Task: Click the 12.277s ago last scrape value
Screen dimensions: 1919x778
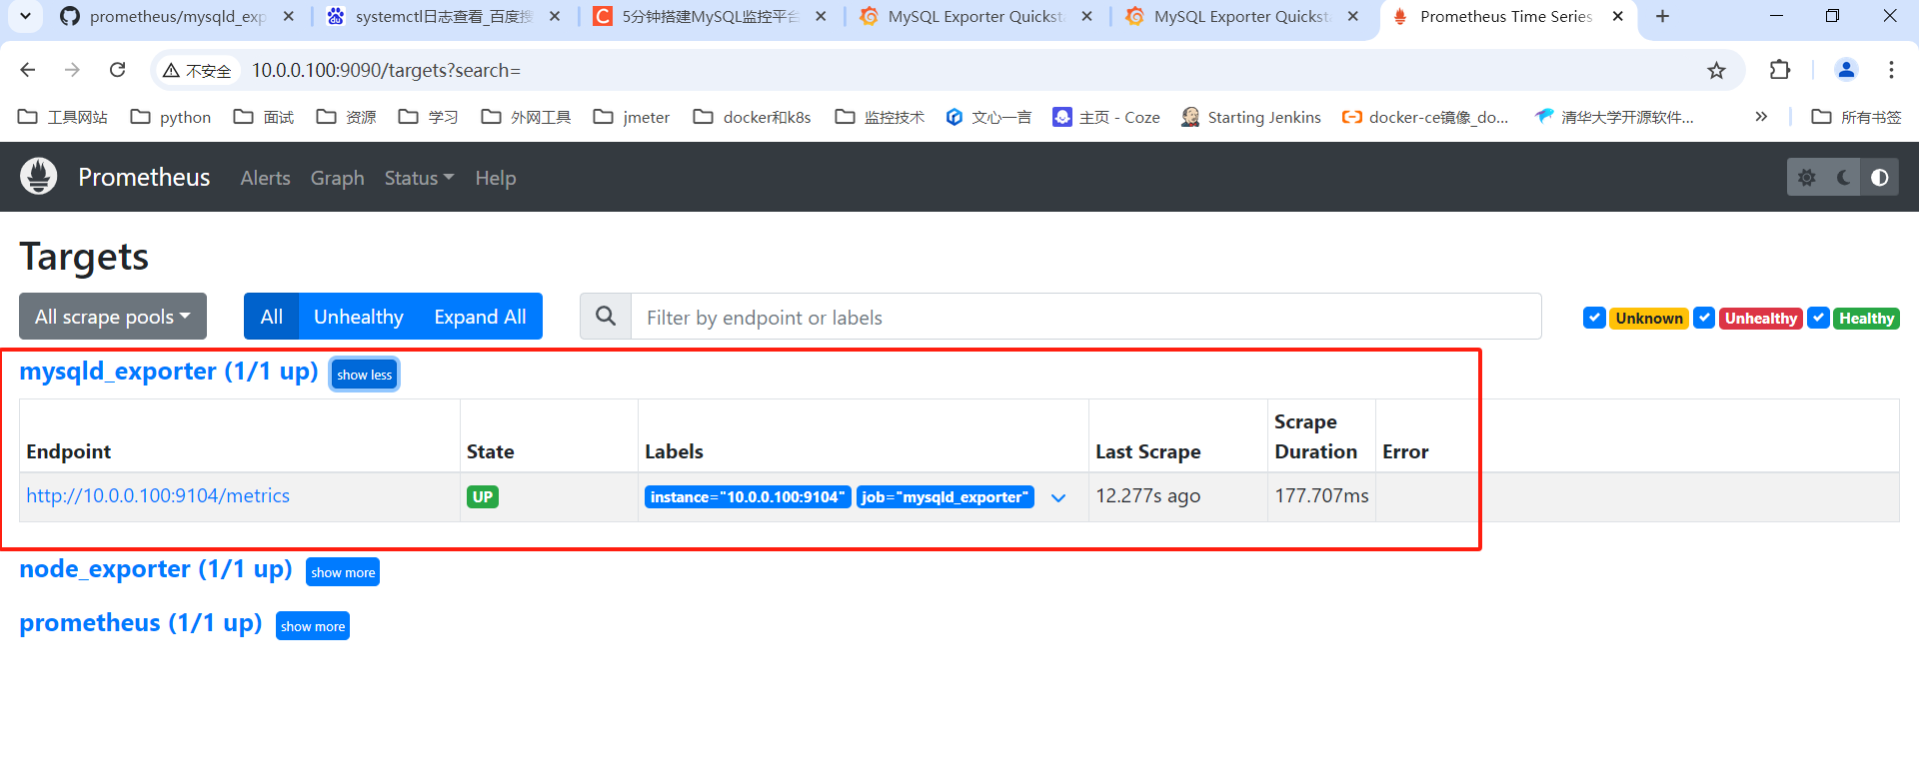Action: click(x=1147, y=495)
